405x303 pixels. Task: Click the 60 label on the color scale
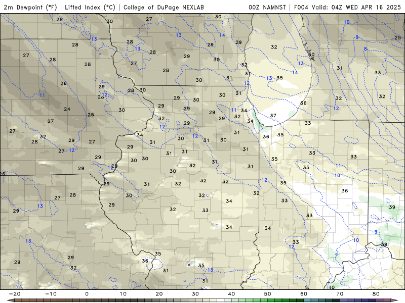(x=304, y=294)
